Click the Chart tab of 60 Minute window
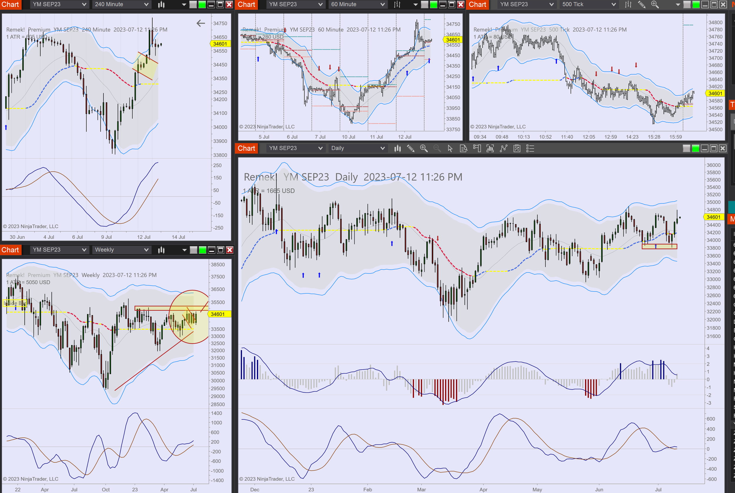The height and width of the screenshot is (493, 735). coord(246,4)
